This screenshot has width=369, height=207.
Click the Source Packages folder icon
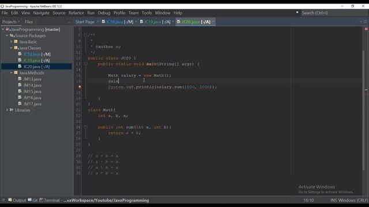[x=12, y=36]
